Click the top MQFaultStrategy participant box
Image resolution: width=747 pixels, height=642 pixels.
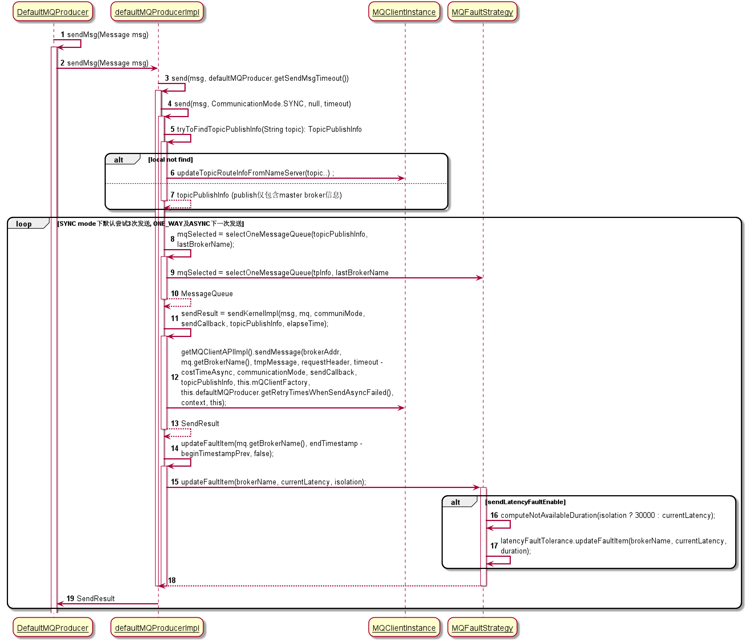click(482, 12)
